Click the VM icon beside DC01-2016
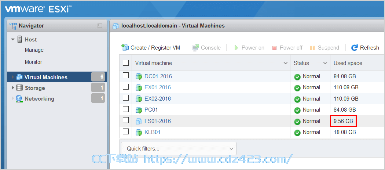The height and width of the screenshot is (170, 385). 139,76
